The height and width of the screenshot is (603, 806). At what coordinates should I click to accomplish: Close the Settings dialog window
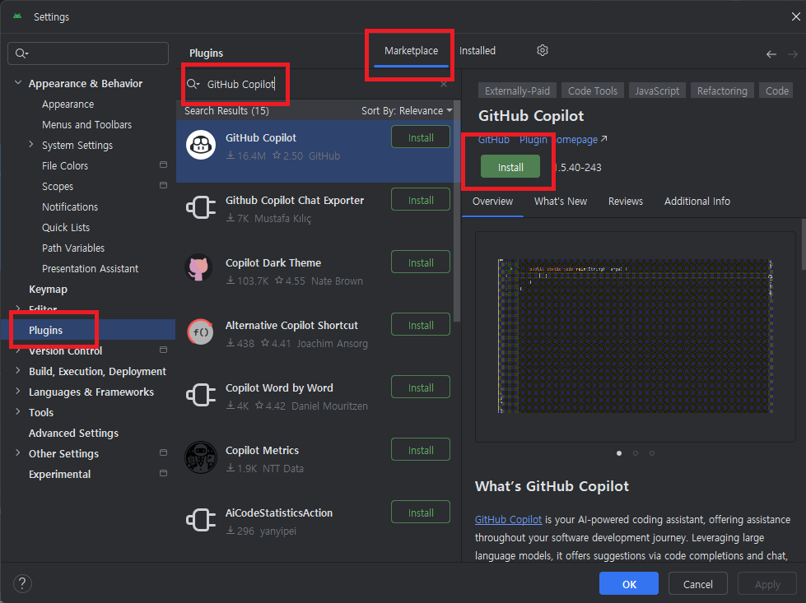pyautogui.click(x=796, y=16)
